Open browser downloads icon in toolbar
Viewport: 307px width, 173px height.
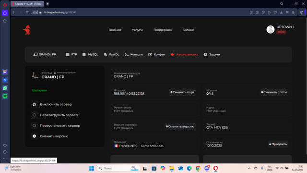click(281, 12)
